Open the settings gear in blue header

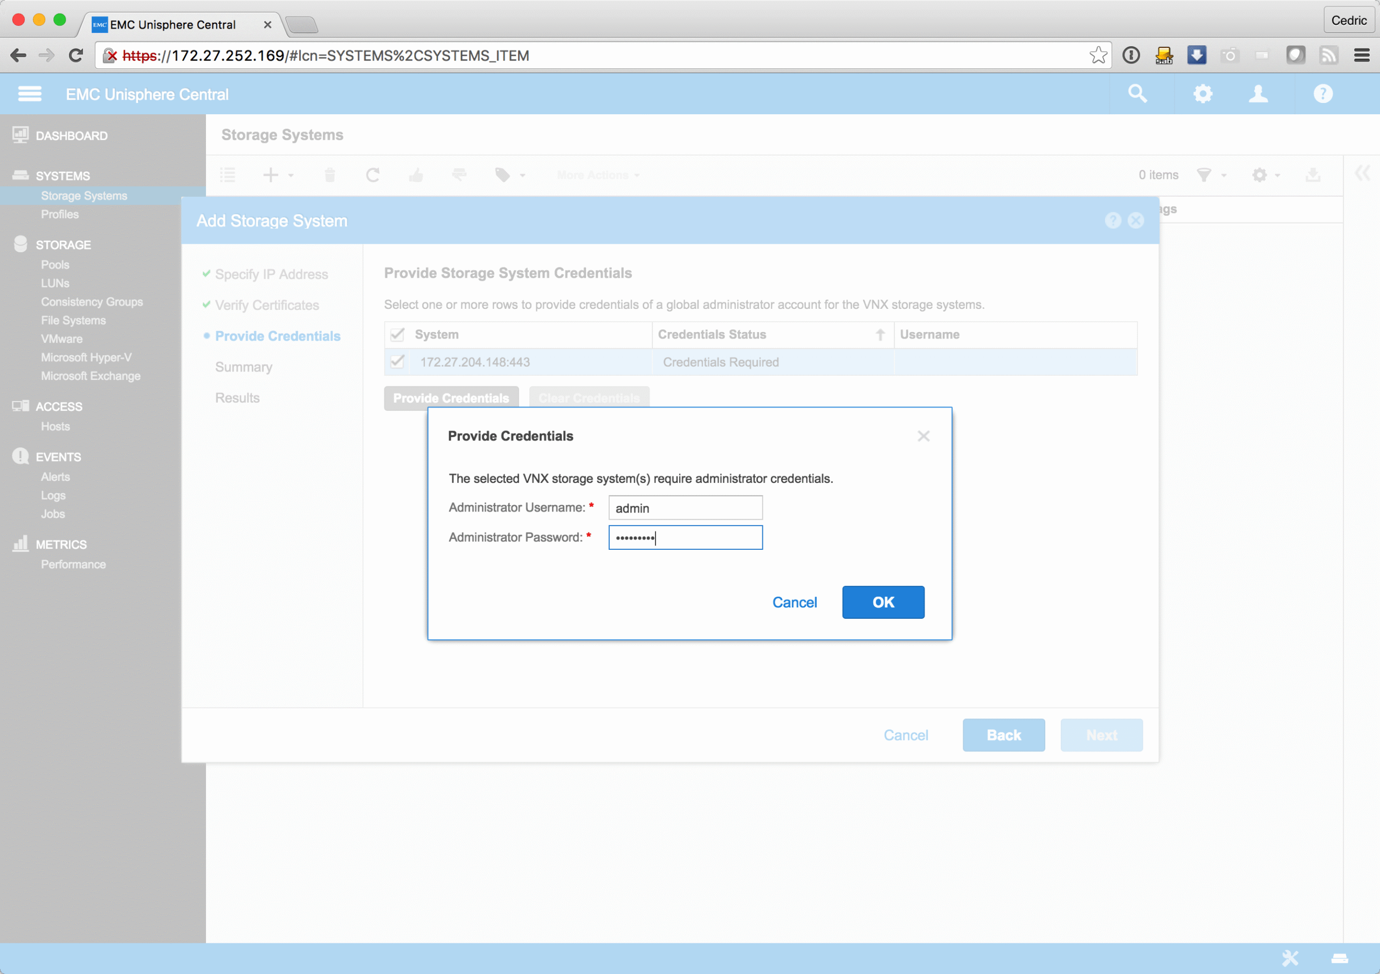tap(1202, 94)
